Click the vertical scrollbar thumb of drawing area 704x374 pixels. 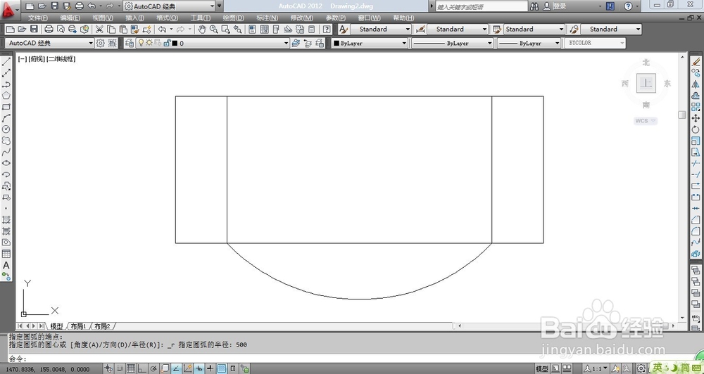tap(682, 115)
